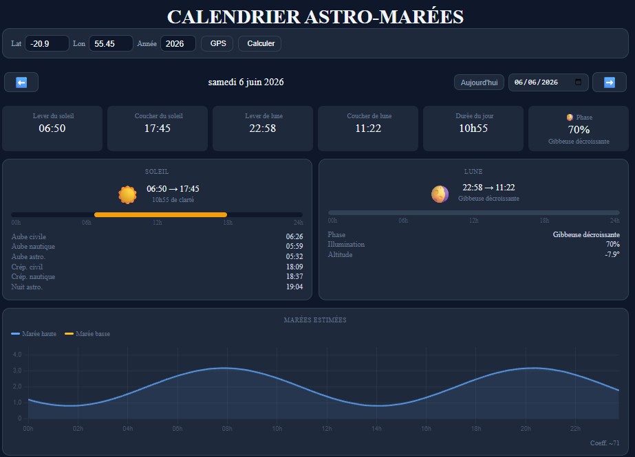Click the orange daylight bar in Soleil timeline
This screenshot has height=457, width=635.
[x=160, y=214]
